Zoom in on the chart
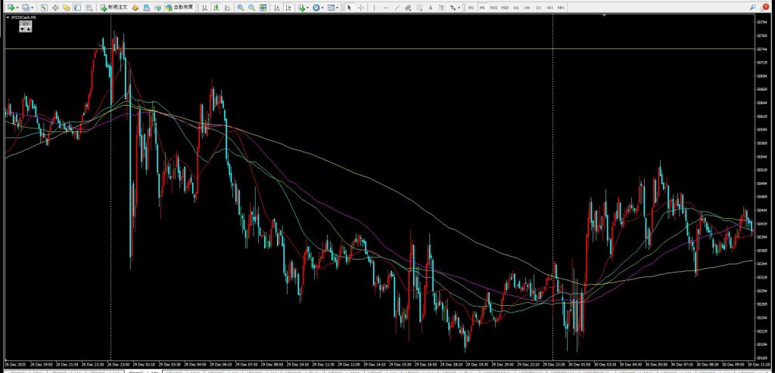Viewport: 775px width, 373px height. [240, 7]
